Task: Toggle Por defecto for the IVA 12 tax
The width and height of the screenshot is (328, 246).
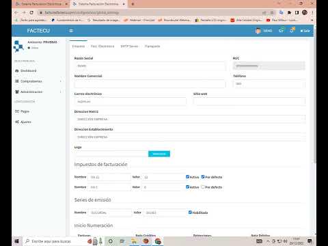Action: tap(203, 177)
